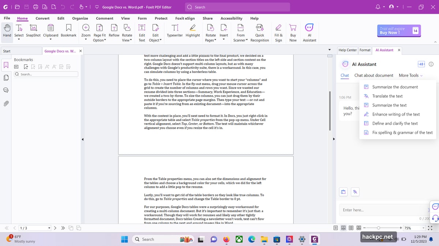Open the translate icon in the AI panel
This screenshot has width=439, height=246.
[x=355, y=192]
